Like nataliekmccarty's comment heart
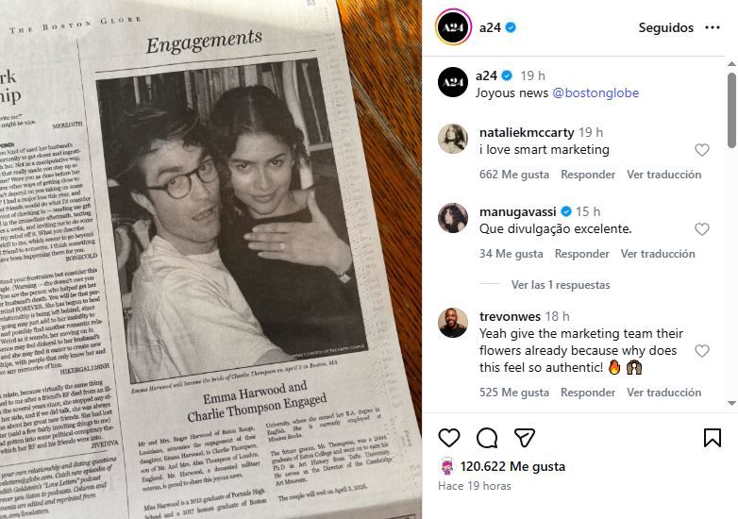This screenshot has width=738, height=519. click(x=702, y=150)
